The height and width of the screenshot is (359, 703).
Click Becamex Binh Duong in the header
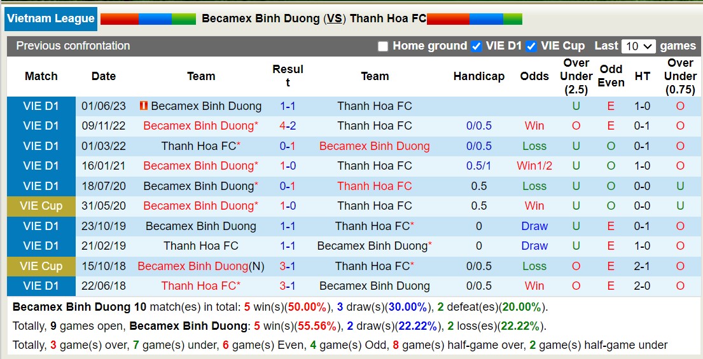(261, 19)
